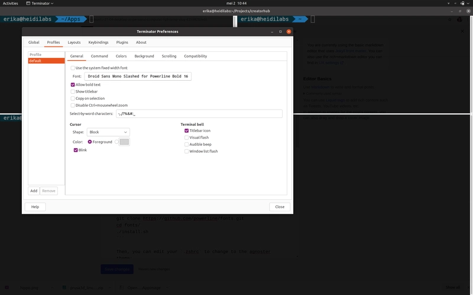Maximize the Terminator Preferences dialog
Screen dimensions: 473x295
(280, 32)
